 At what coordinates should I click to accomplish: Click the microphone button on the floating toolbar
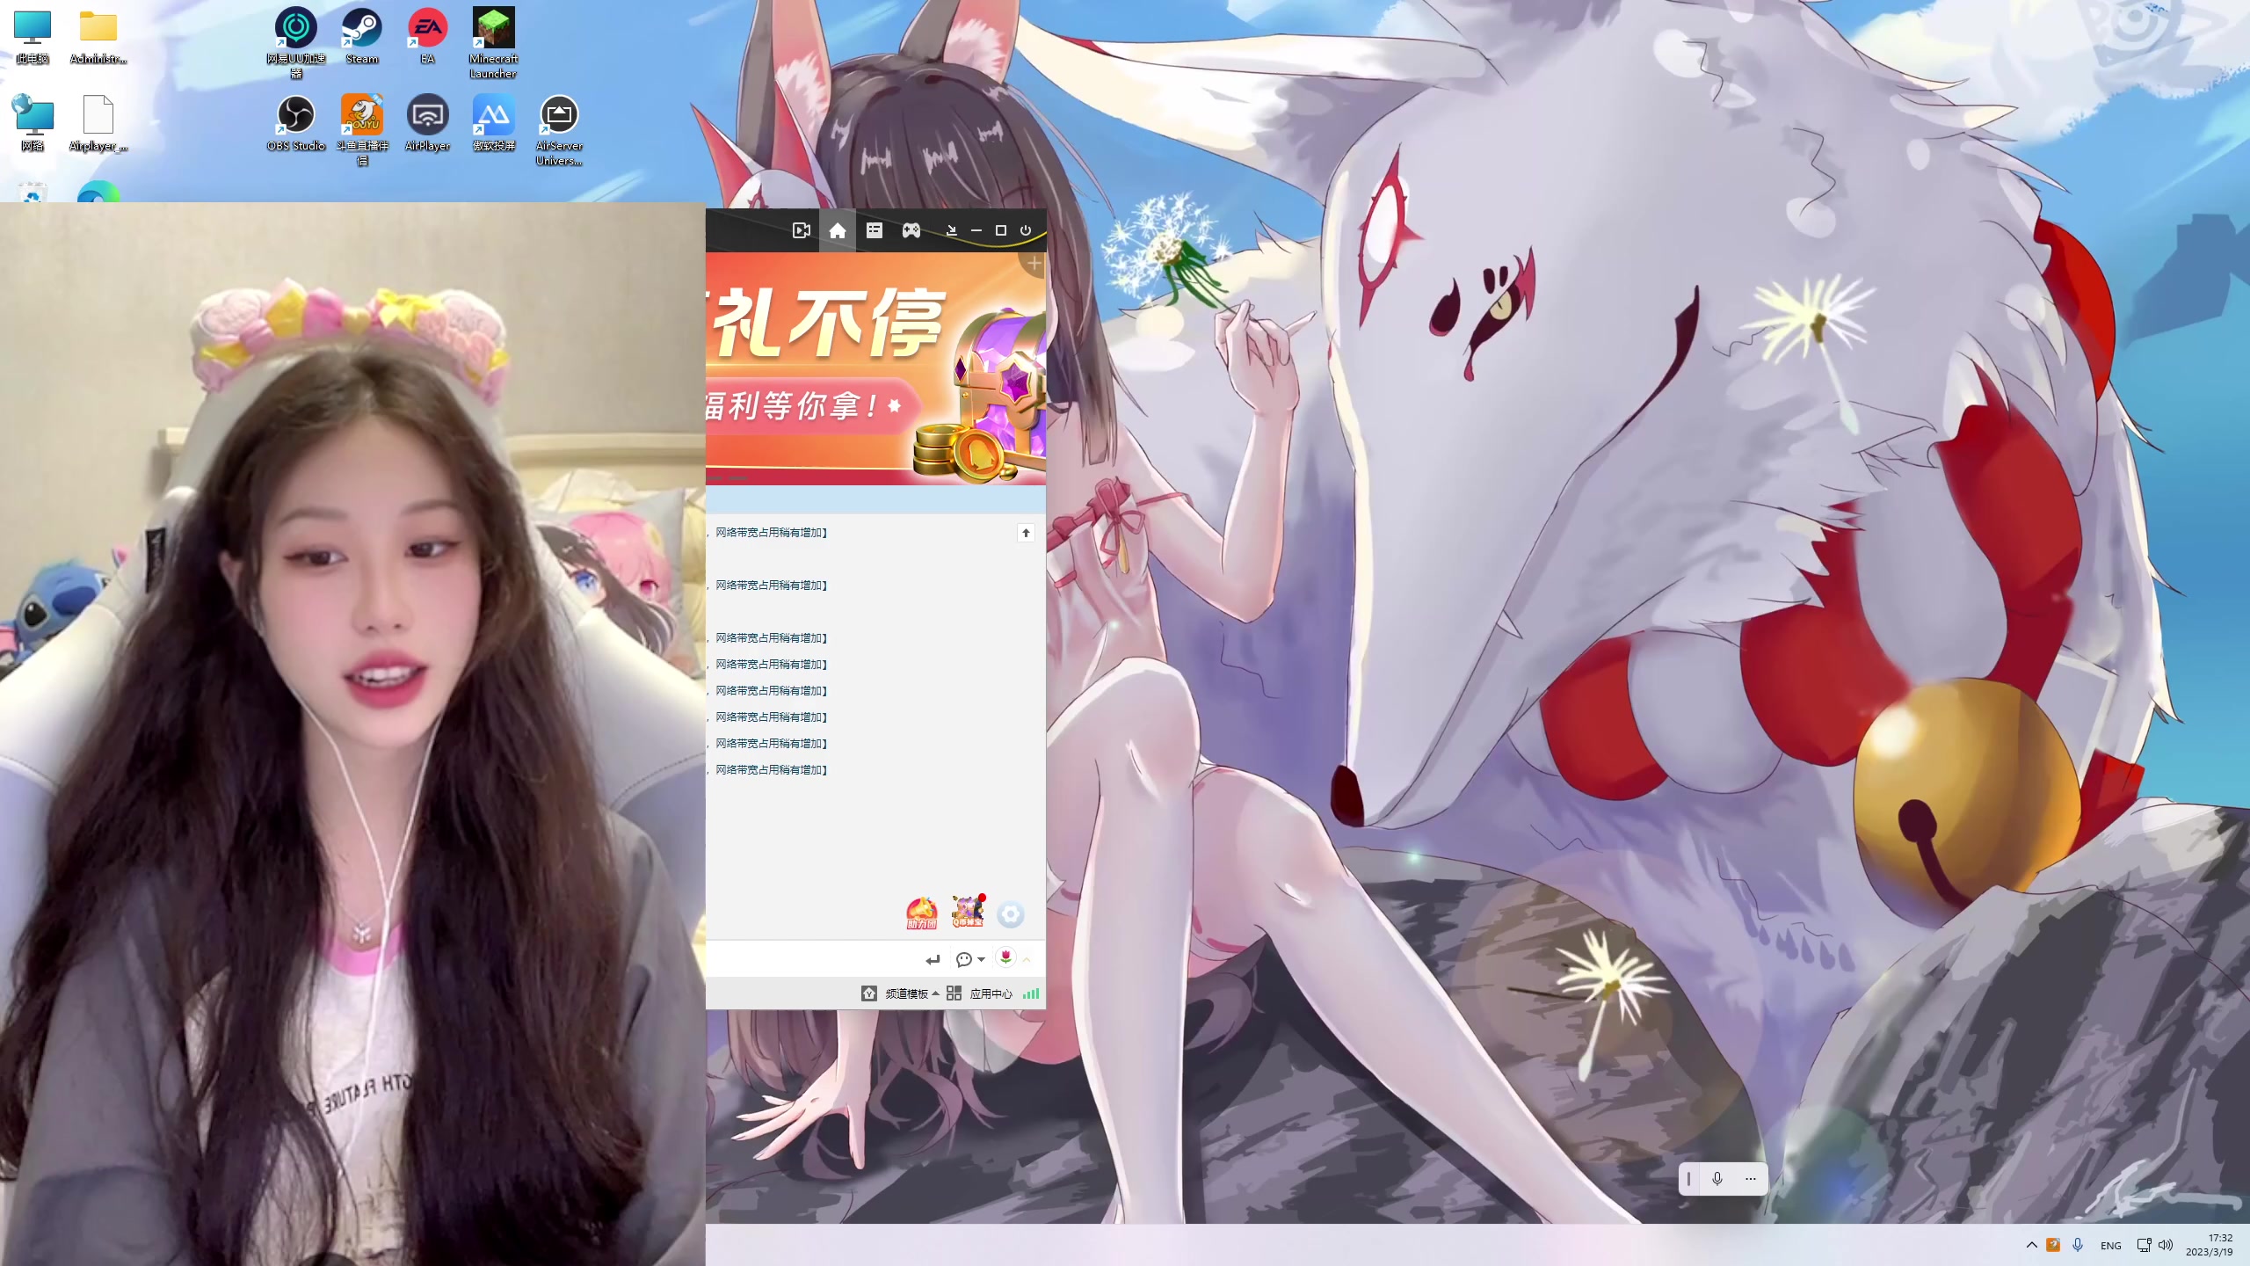click(x=1717, y=1179)
